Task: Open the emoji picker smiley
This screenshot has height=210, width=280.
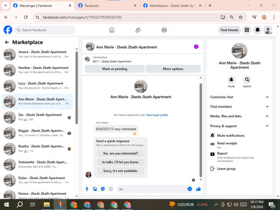Action: pos(190,189)
